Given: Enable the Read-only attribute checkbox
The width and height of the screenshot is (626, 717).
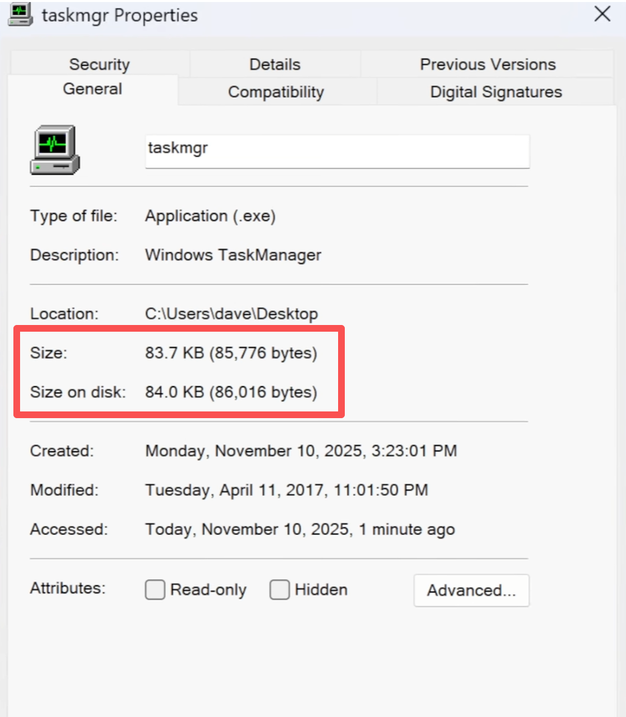Looking at the screenshot, I should click(x=155, y=590).
